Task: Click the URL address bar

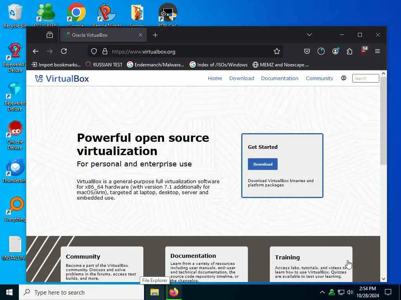Action: [x=186, y=52]
